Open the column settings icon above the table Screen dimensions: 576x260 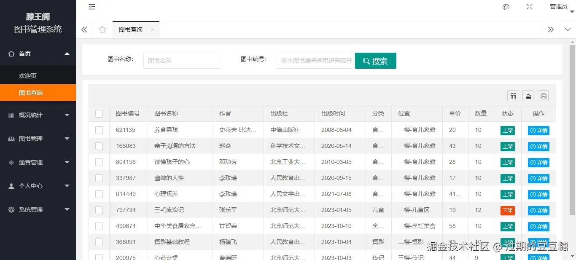[x=513, y=96]
